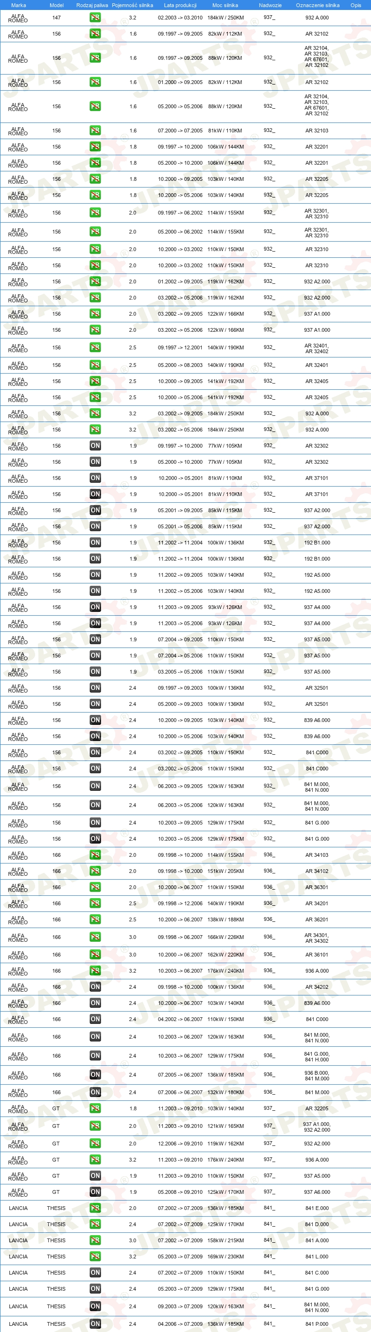Screen dimensions: 371x1332
Task: Select the engine code 841 D.000
Action: (317, 1224)
